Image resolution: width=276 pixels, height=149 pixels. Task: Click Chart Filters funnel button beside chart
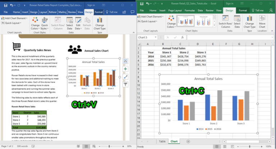click(x=125, y=84)
